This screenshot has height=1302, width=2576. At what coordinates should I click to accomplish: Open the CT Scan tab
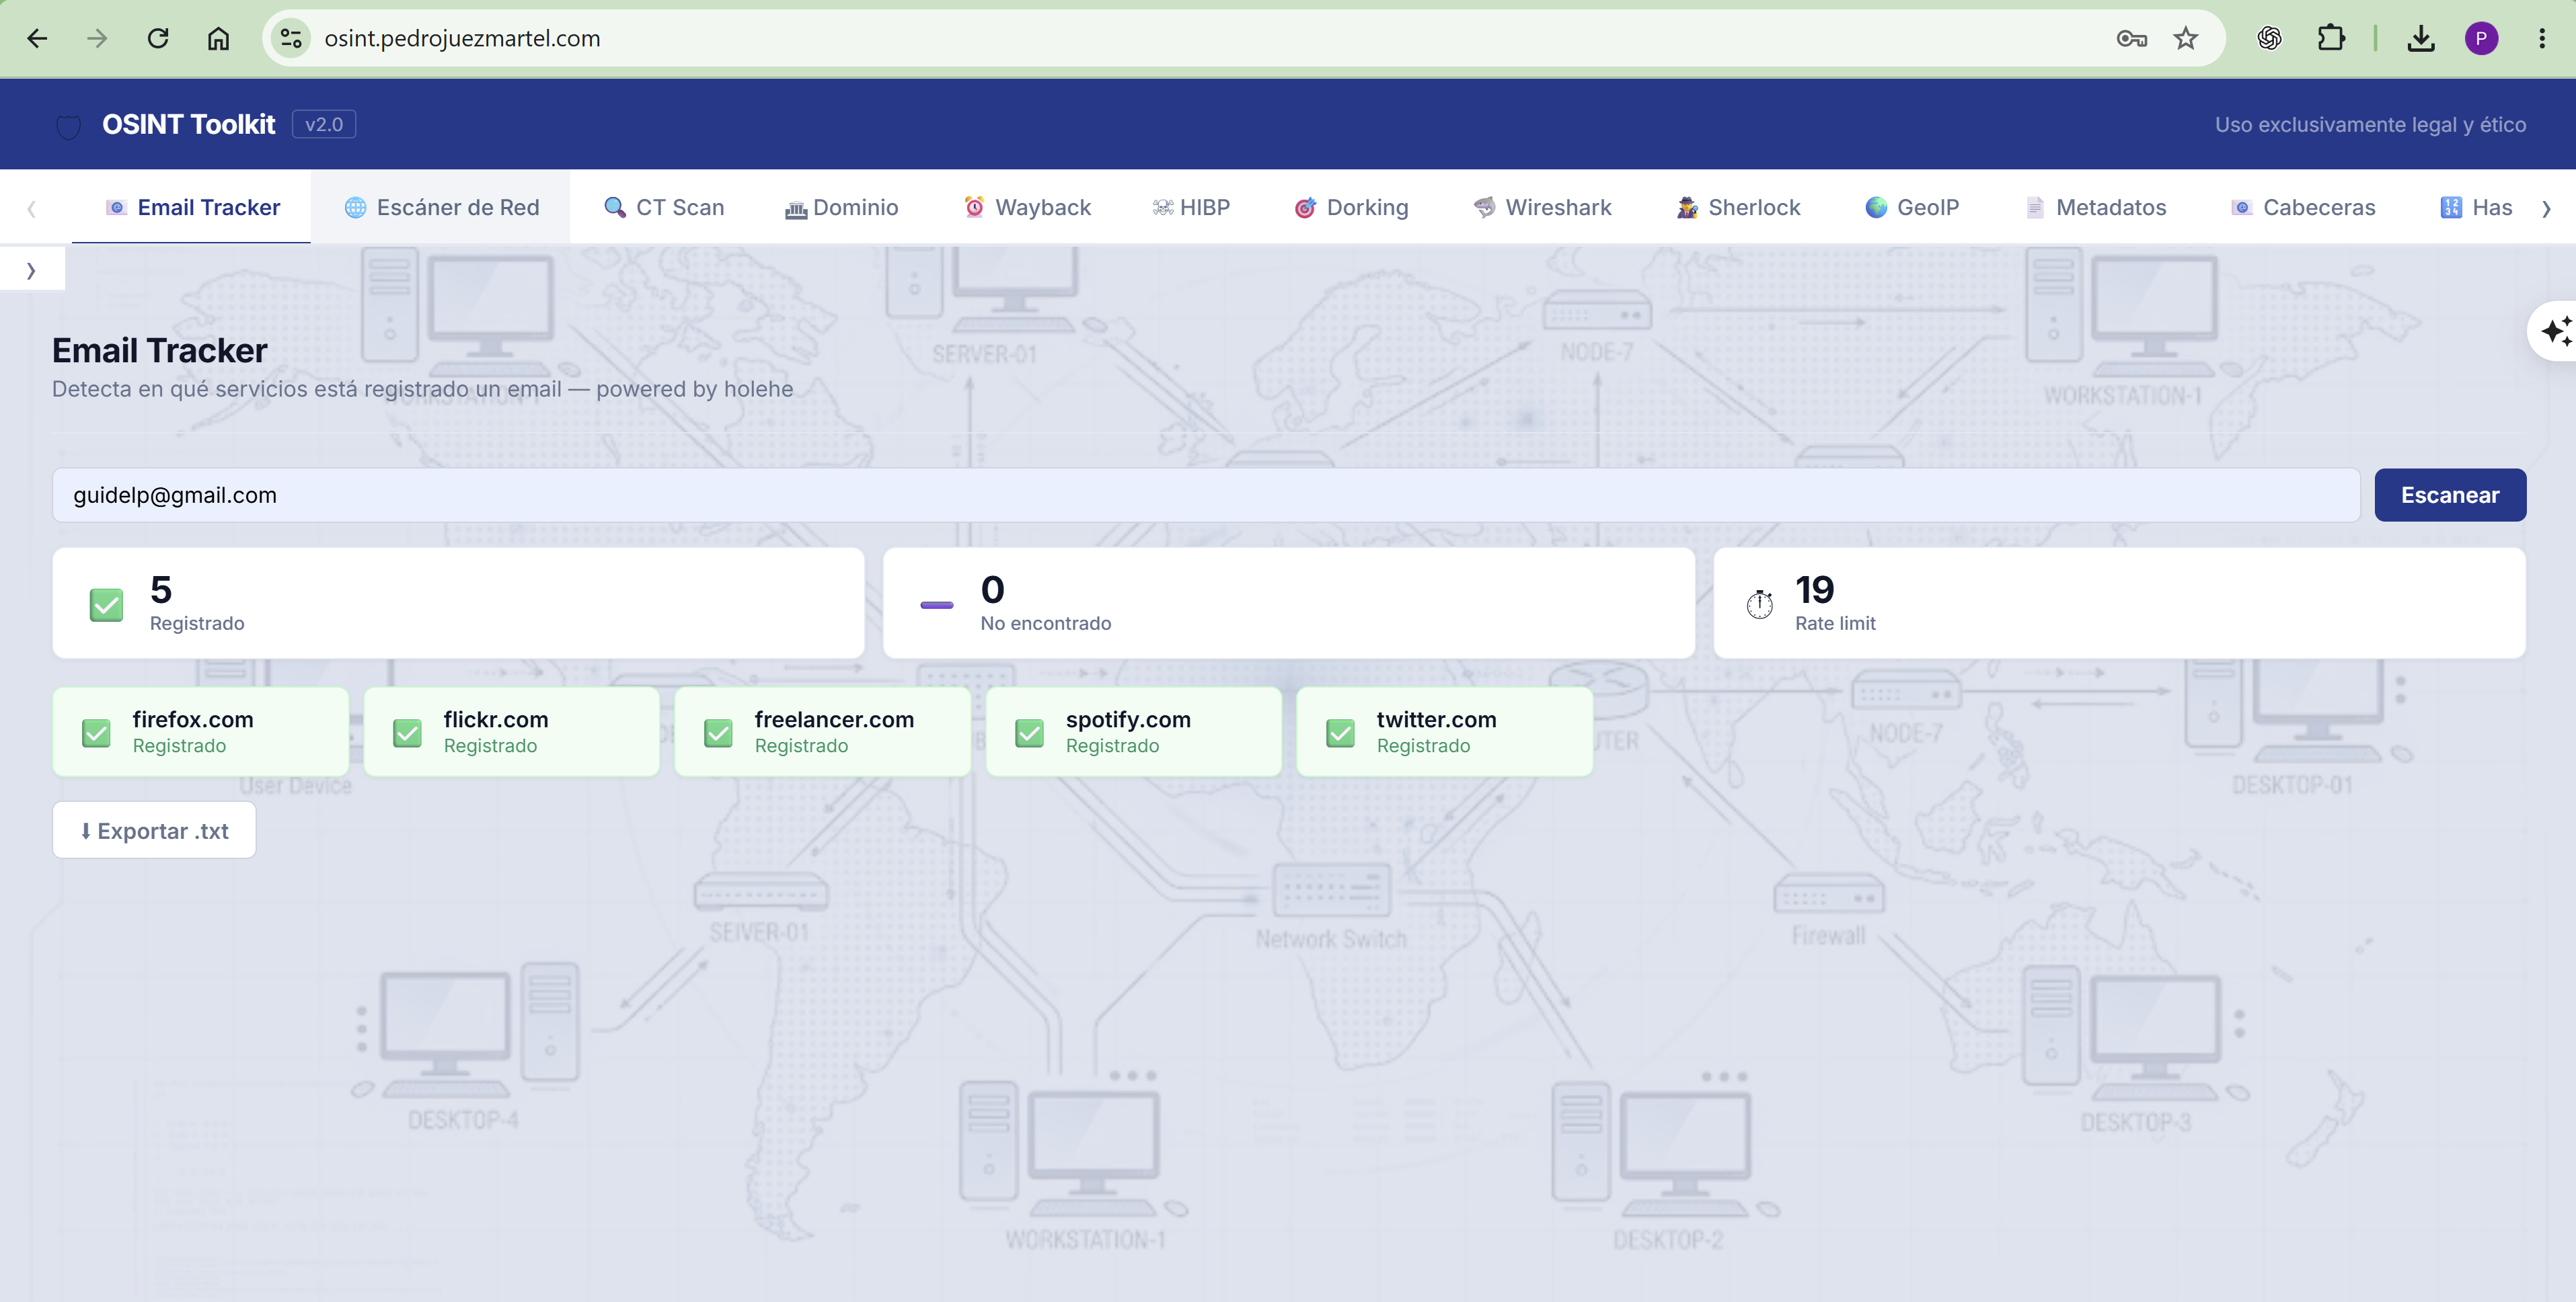[664, 207]
